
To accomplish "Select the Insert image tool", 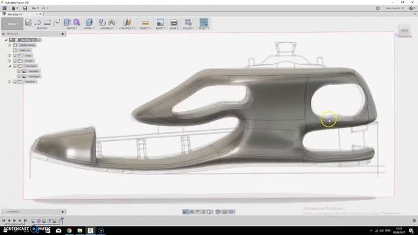I will tap(160, 22).
